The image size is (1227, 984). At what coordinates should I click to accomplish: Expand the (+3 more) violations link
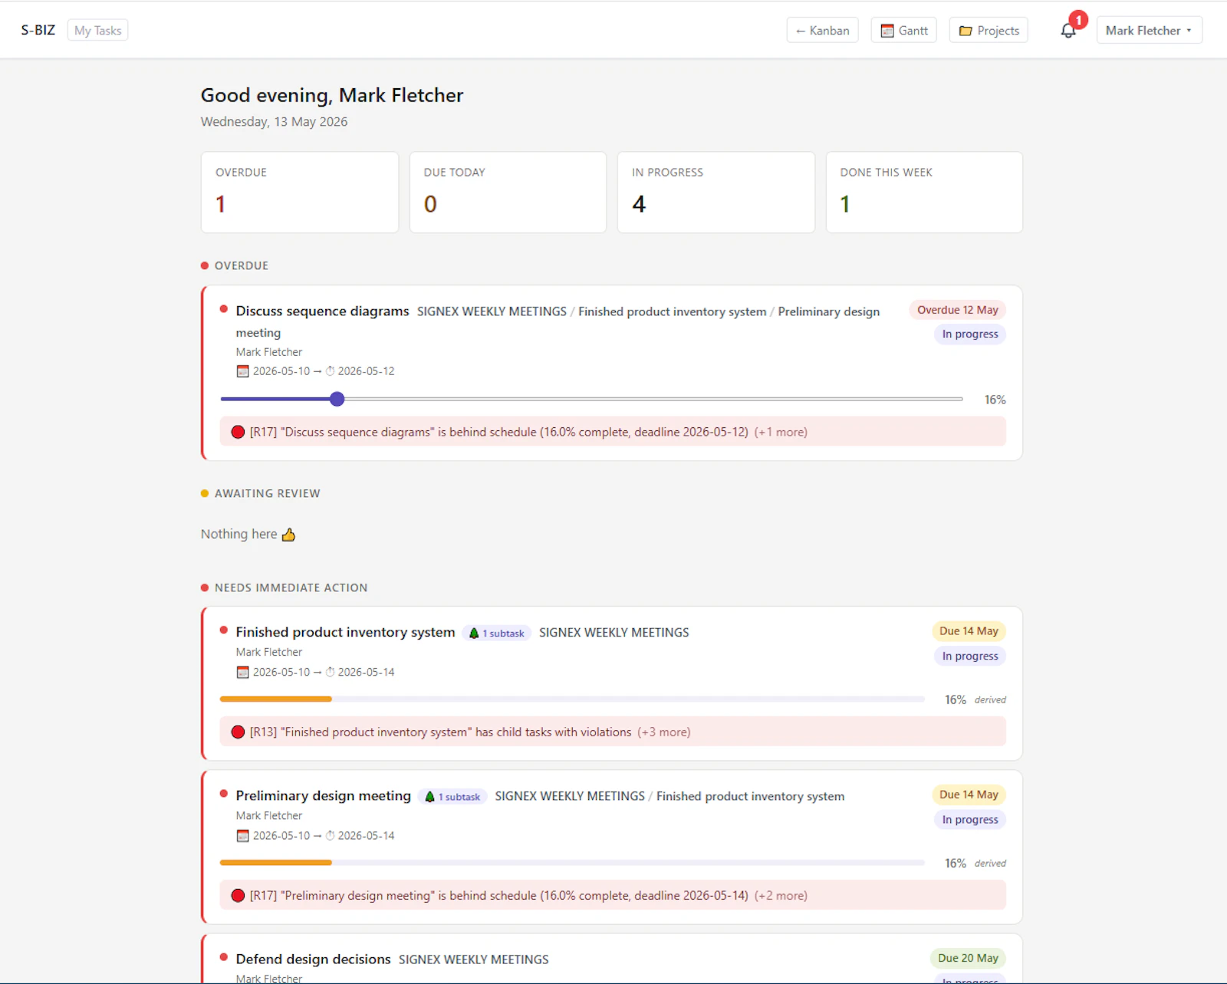point(664,732)
